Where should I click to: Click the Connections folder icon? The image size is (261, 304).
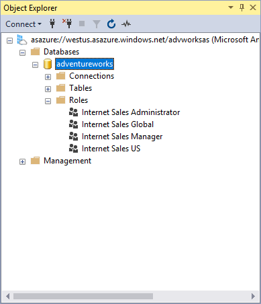[x=60, y=76]
